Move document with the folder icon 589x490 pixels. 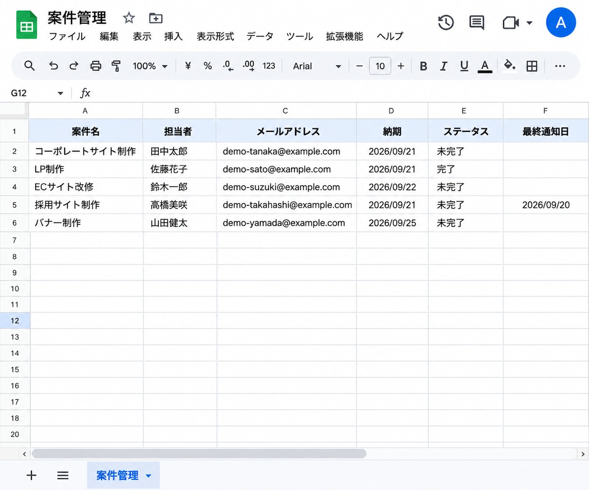(x=155, y=18)
